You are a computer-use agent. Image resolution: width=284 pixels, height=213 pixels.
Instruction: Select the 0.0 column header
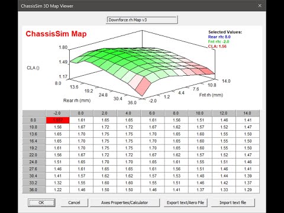coord(82,113)
